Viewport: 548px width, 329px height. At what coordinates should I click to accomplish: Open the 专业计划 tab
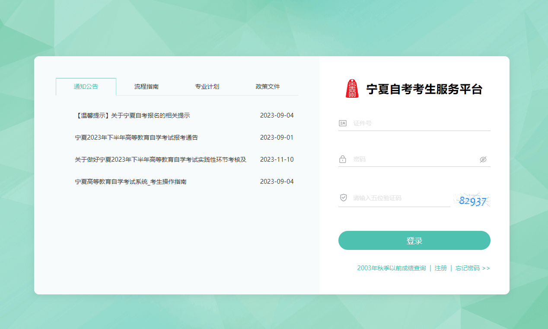(207, 86)
